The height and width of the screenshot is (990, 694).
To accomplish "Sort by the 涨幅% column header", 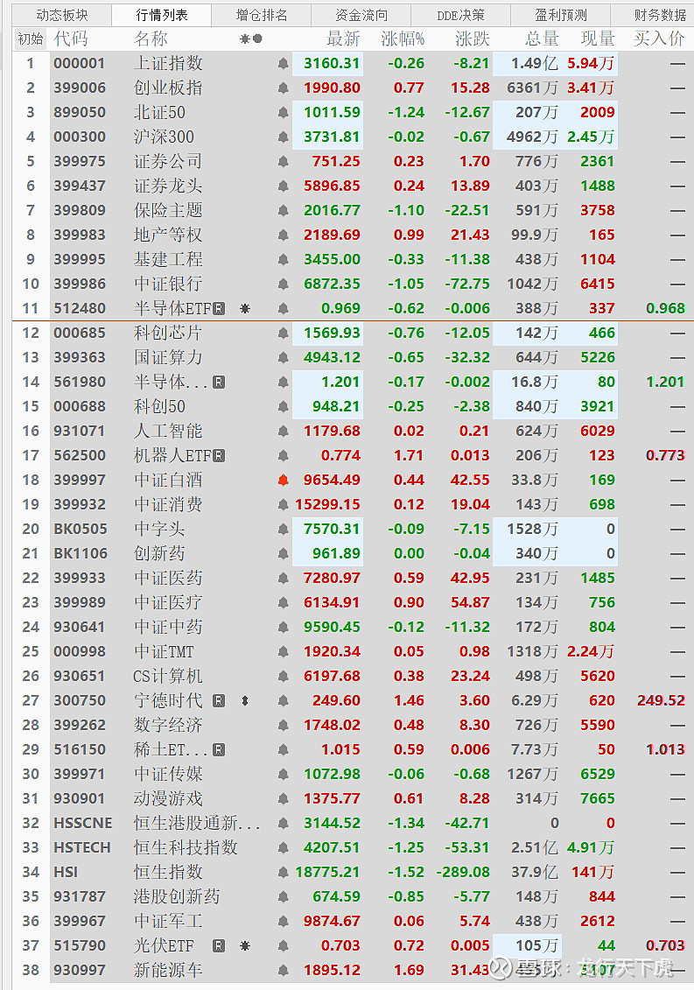I will coord(403,39).
